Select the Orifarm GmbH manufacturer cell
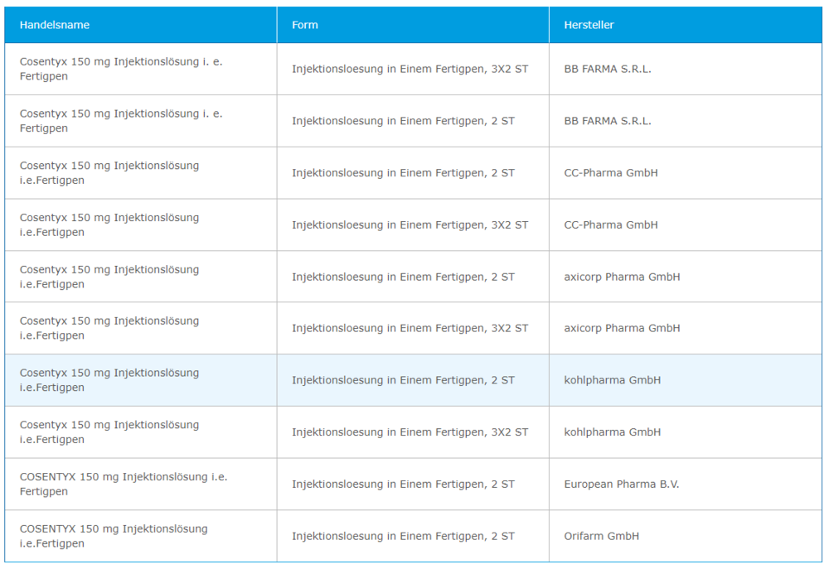The height and width of the screenshot is (569, 829). tap(601, 536)
